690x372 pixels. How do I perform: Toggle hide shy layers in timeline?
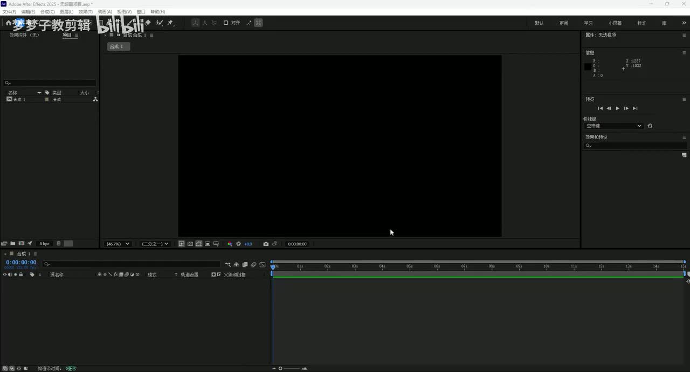(x=236, y=264)
